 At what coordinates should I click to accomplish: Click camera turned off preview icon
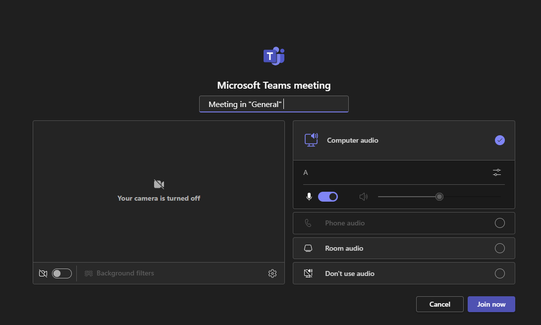[x=159, y=184]
